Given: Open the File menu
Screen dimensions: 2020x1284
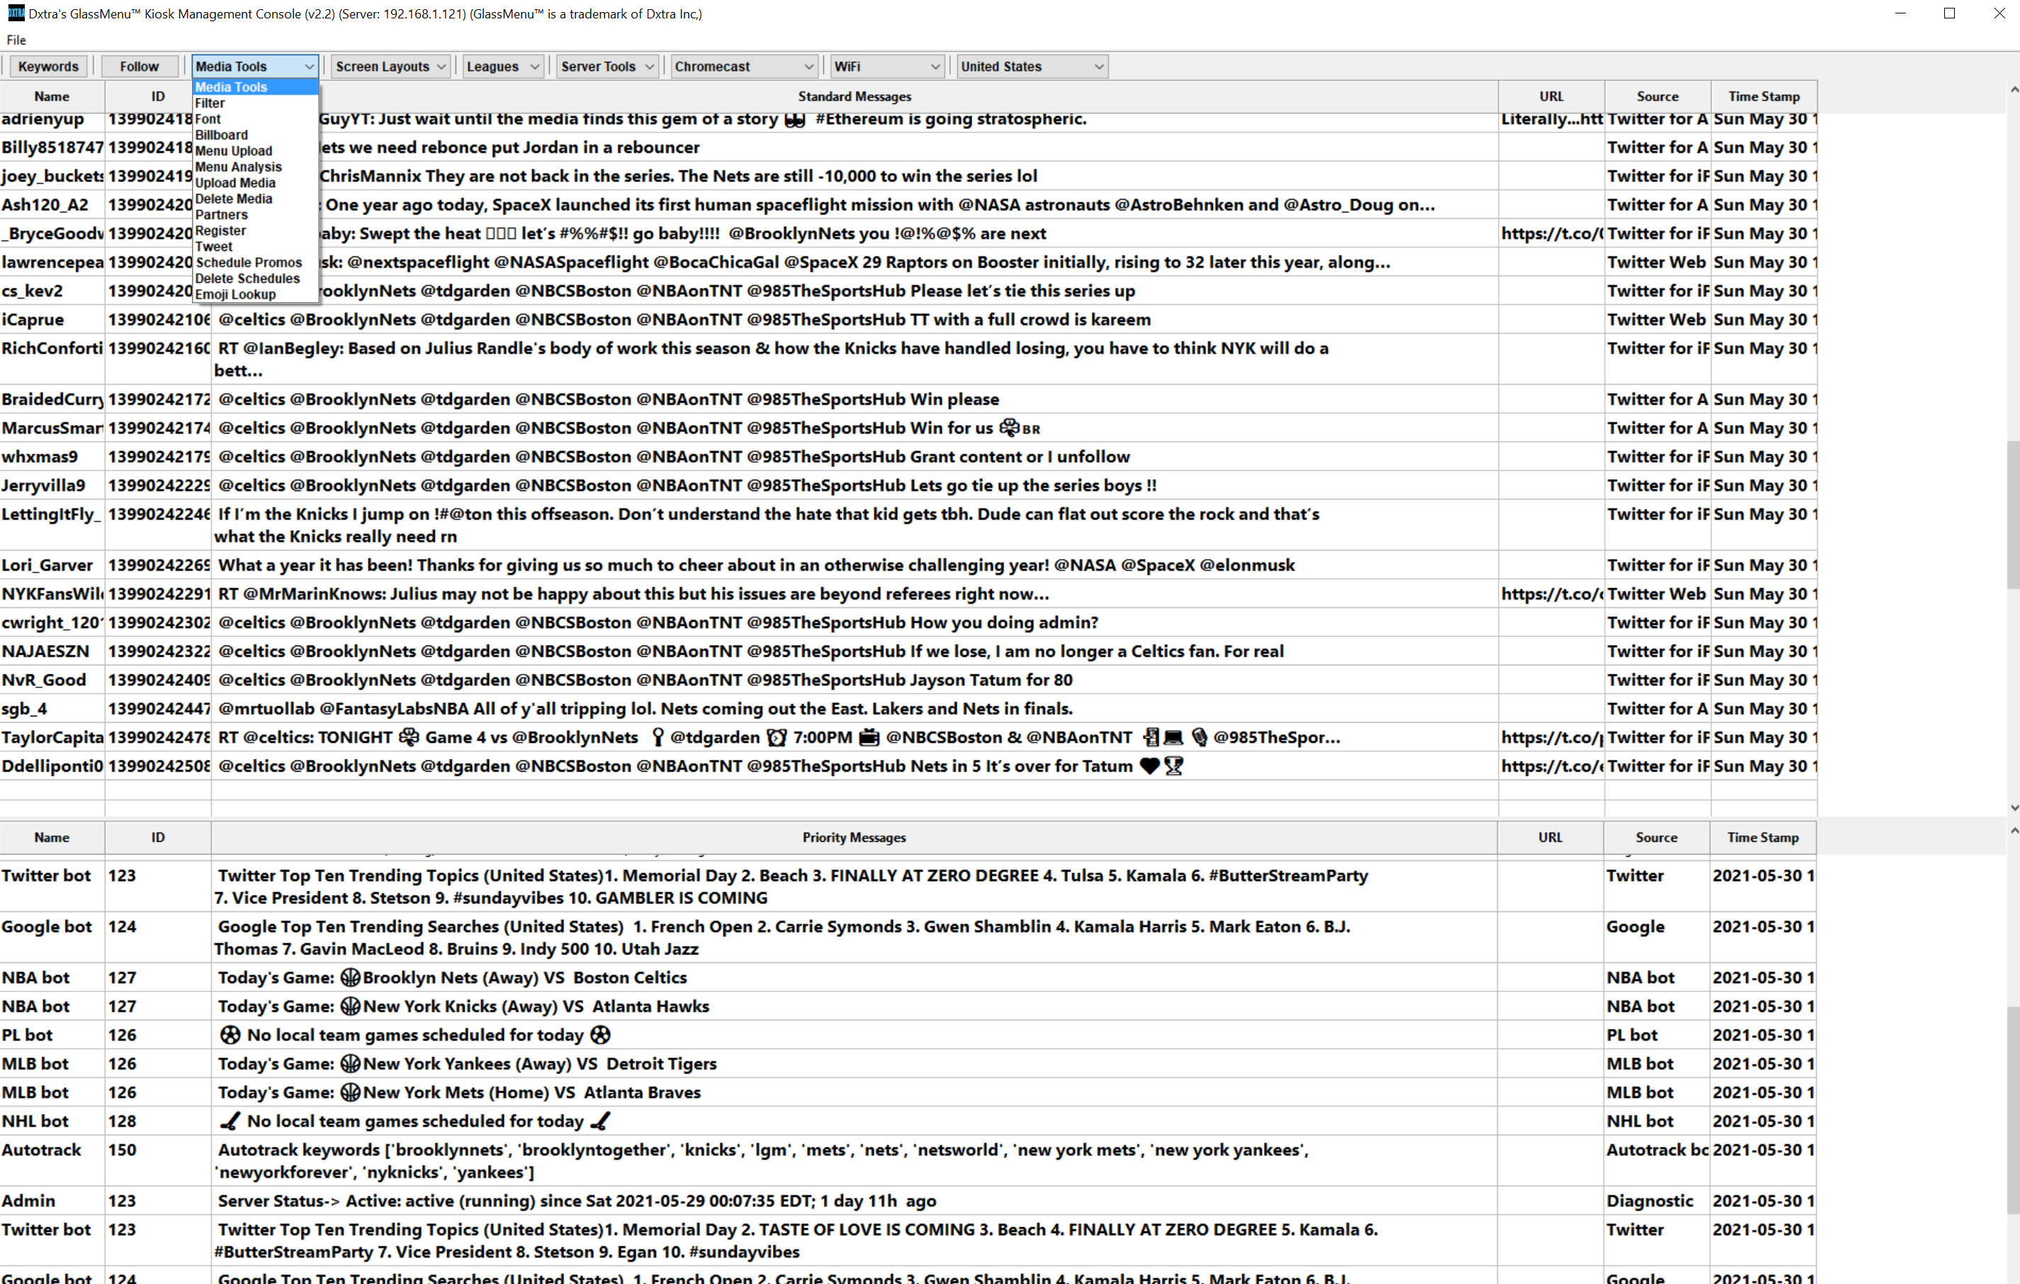Looking at the screenshot, I should pyautogui.click(x=16, y=40).
